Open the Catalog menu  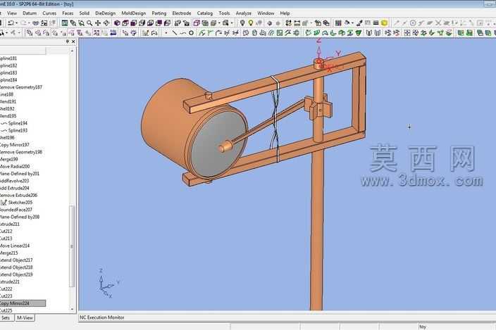click(205, 13)
